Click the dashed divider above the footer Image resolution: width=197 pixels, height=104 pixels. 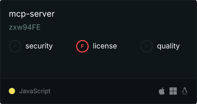click(98, 79)
